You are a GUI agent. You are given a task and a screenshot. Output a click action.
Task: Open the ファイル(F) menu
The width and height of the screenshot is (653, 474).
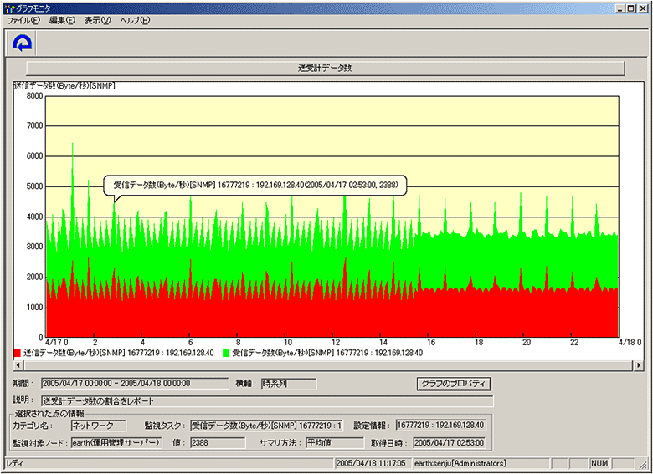(x=23, y=21)
